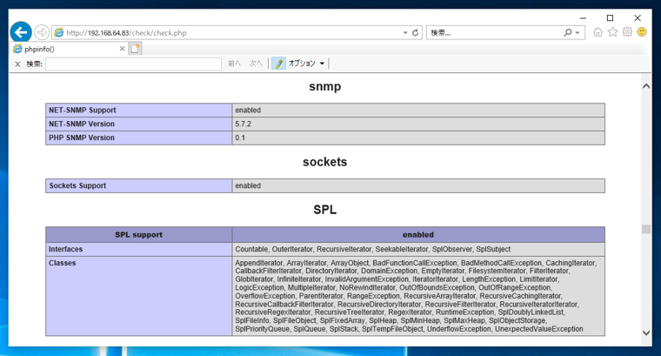Click the NET-SNMP Version cell
Viewport: 661px width, 356px height.
tap(138, 124)
